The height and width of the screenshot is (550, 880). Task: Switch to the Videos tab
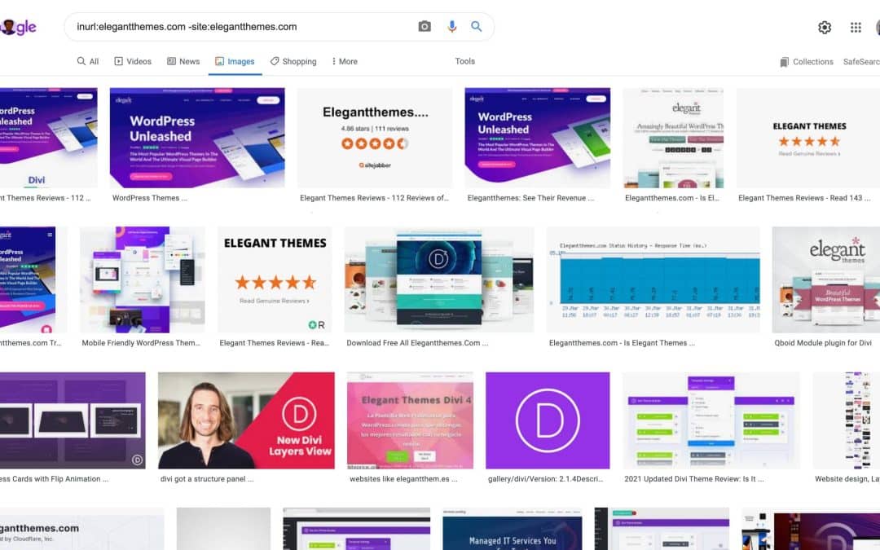tap(133, 61)
